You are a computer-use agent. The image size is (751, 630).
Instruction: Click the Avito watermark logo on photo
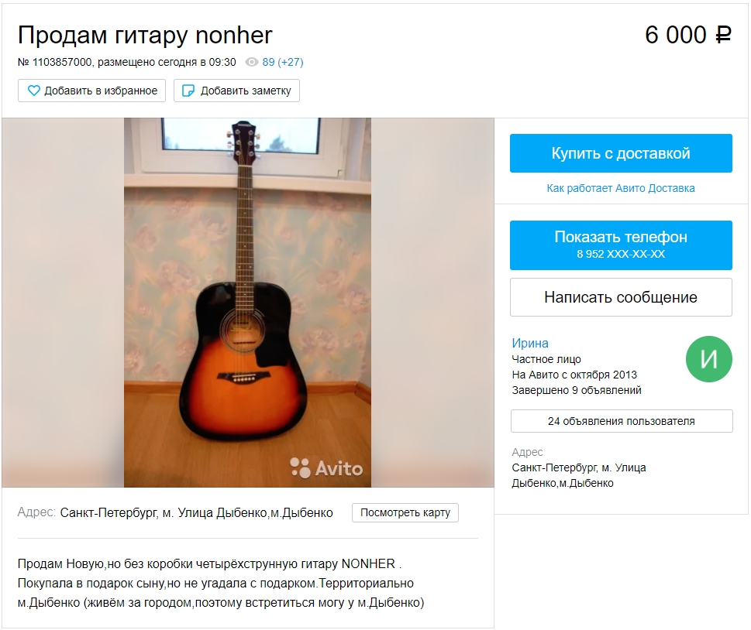pyautogui.click(x=326, y=467)
